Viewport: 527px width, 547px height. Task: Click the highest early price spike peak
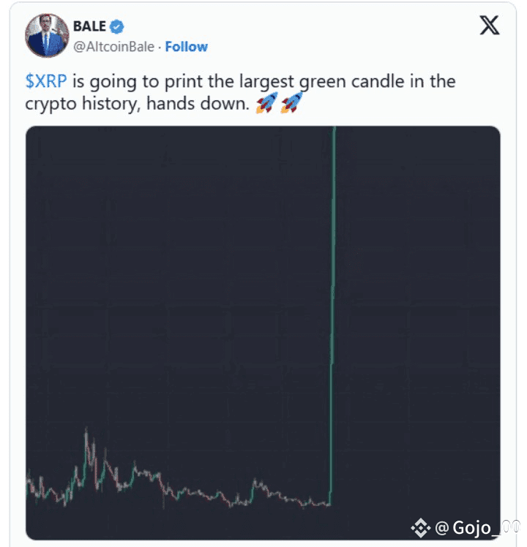coord(86,433)
